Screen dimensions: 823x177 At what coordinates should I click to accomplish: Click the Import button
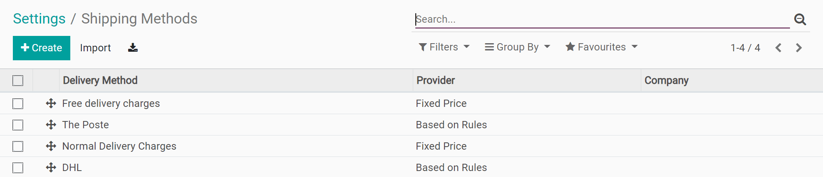tap(95, 48)
